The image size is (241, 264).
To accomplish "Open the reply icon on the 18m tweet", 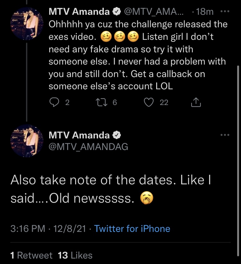I will pos(54,102).
